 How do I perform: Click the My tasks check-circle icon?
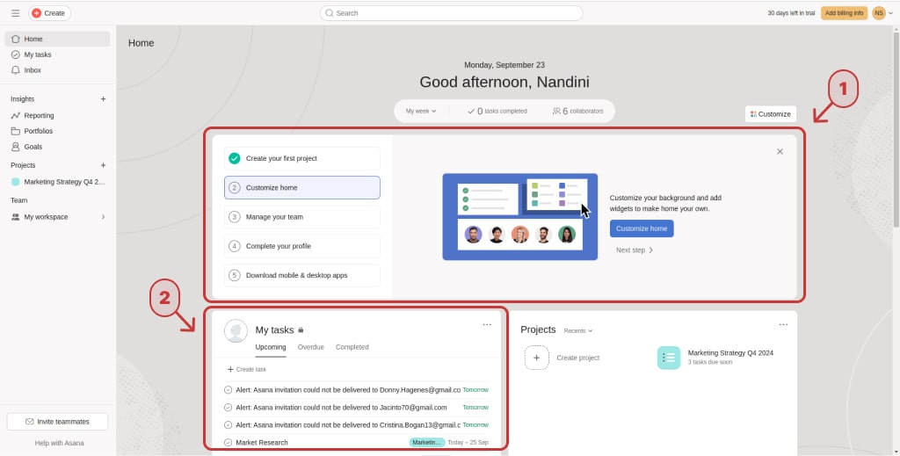[16, 54]
